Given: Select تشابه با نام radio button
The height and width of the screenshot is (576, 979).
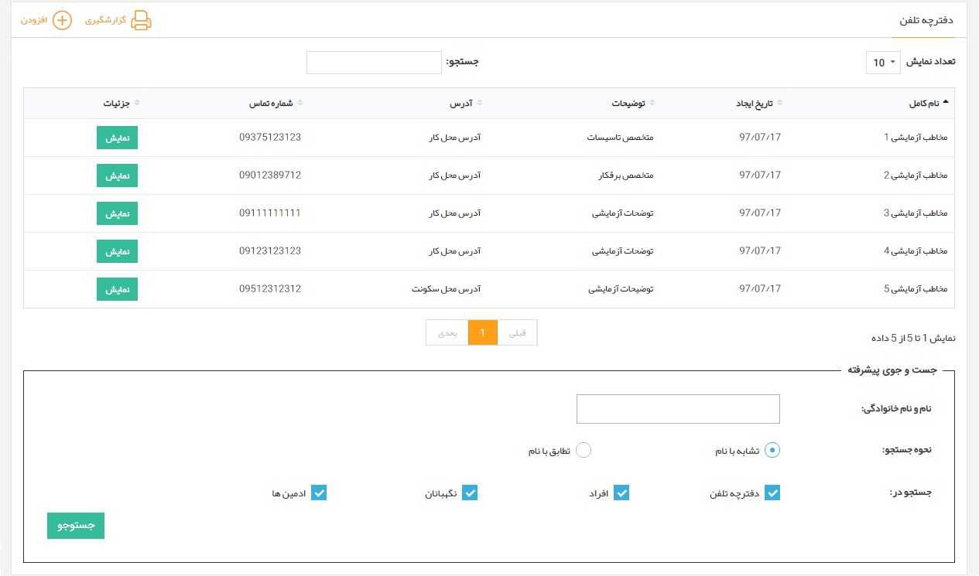Looking at the screenshot, I should [x=772, y=450].
